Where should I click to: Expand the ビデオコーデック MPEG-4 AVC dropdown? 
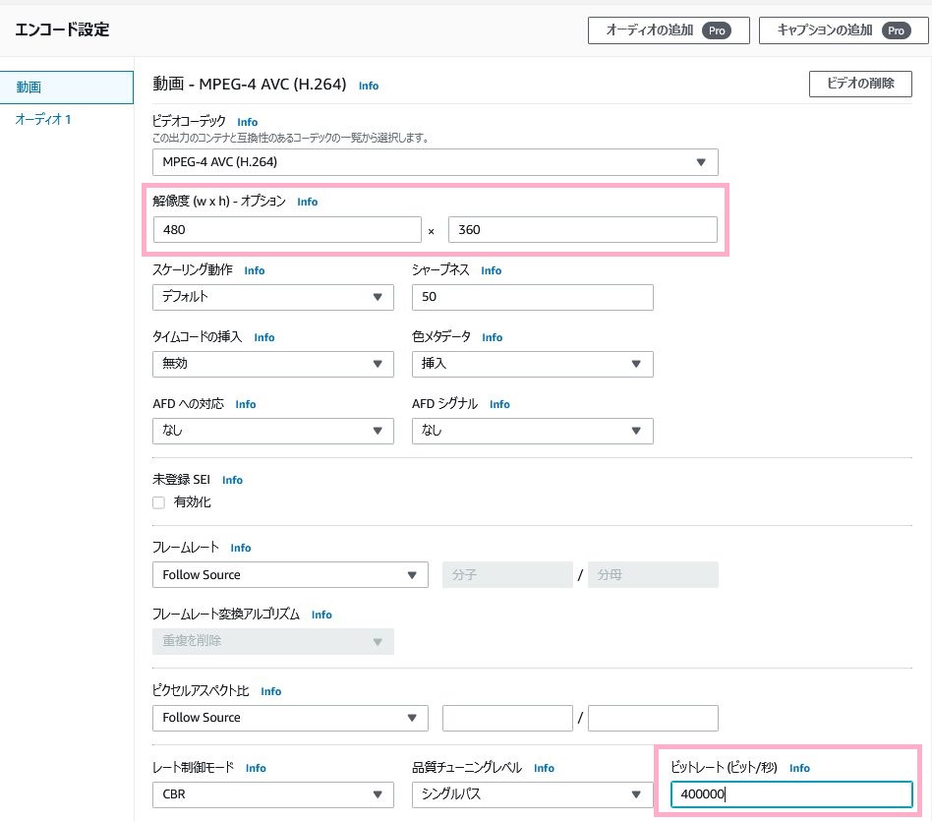click(436, 162)
